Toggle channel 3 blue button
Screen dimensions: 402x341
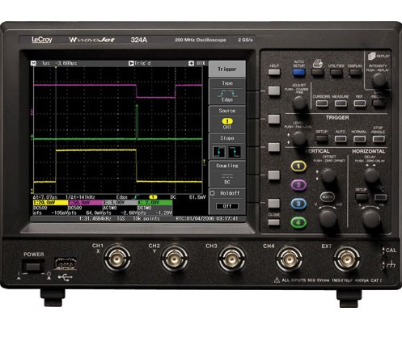pyautogui.click(x=298, y=204)
